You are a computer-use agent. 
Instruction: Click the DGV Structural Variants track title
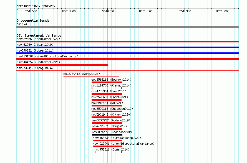point(39,35)
